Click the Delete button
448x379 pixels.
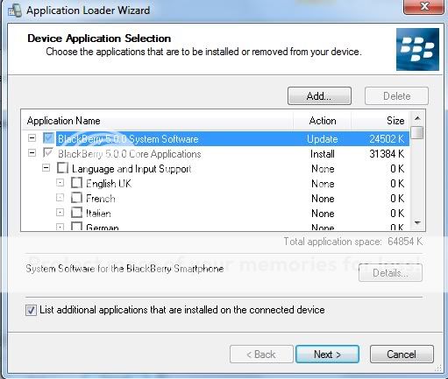point(396,96)
